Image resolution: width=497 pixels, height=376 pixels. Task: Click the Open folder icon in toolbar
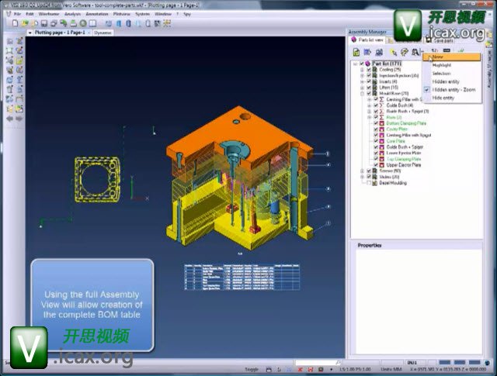tap(24, 23)
